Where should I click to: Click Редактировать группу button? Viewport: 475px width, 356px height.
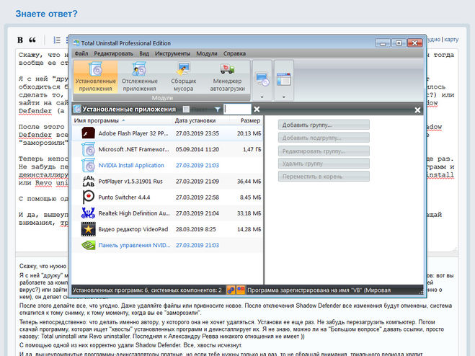[x=324, y=151]
